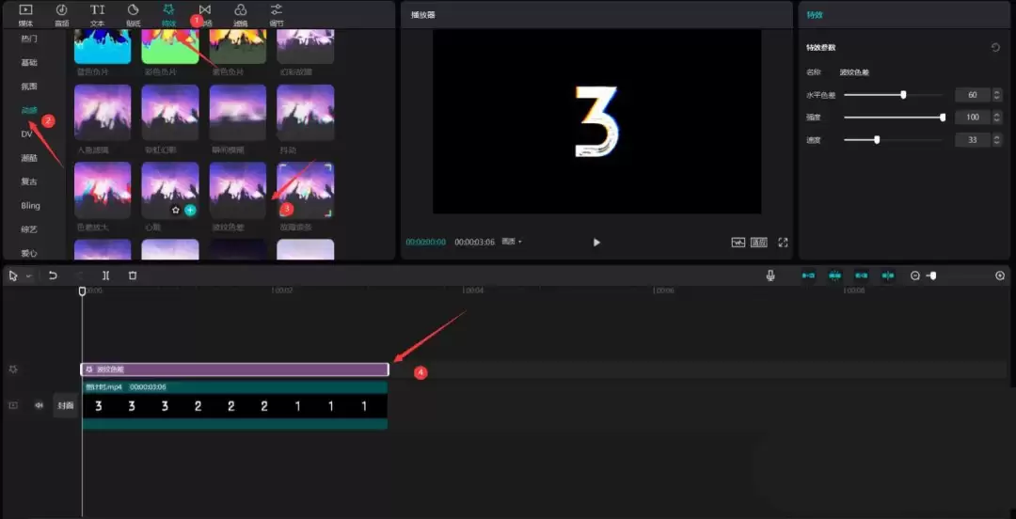Click the undo arrow in timeline toolbar

coord(54,275)
